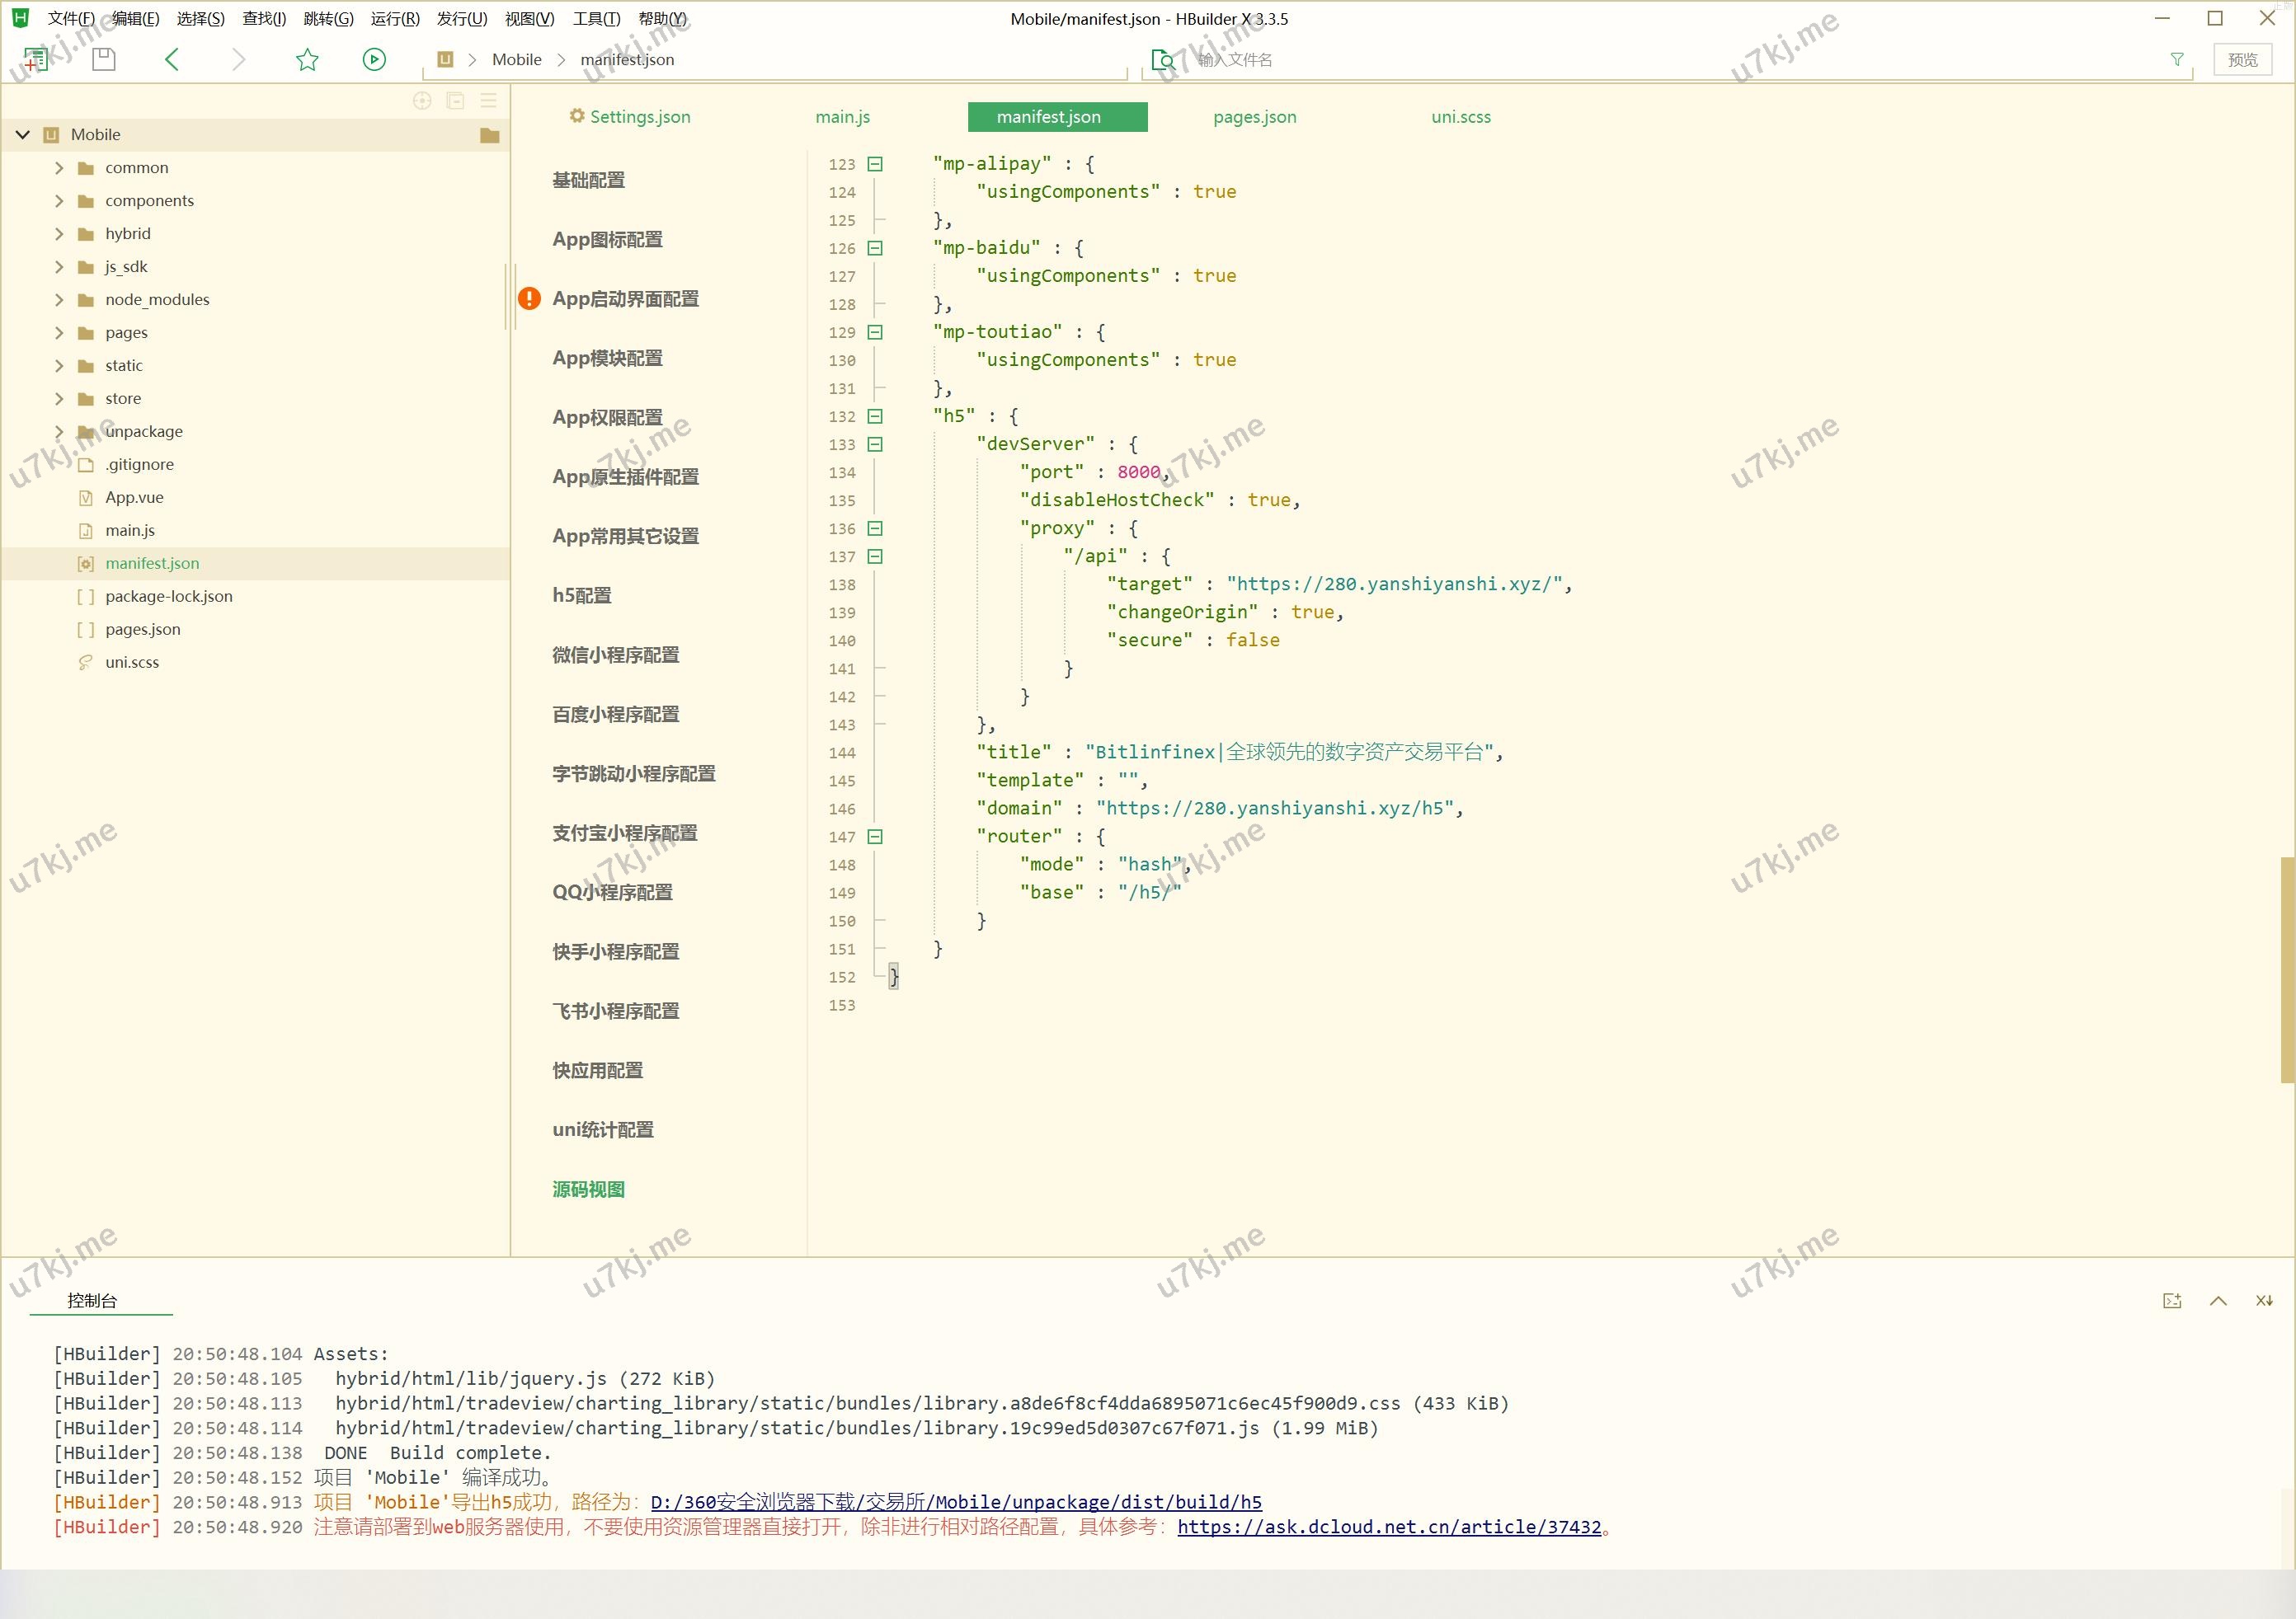Image resolution: width=2296 pixels, height=1619 pixels.
Task: Run the project using the play icon
Action: [x=374, y=60]
